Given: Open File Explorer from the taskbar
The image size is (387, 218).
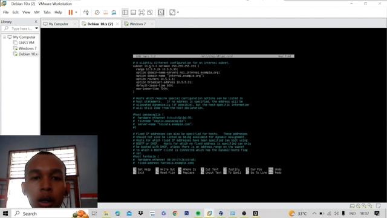Looking at the screenshot, I should click(x=106, y=213).
